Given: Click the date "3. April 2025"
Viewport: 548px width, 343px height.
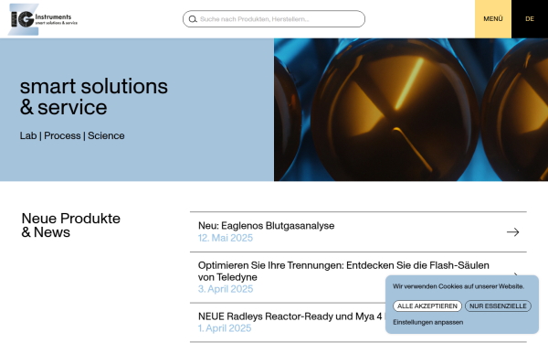Looking at the screenshot, I should click(226, 289).
